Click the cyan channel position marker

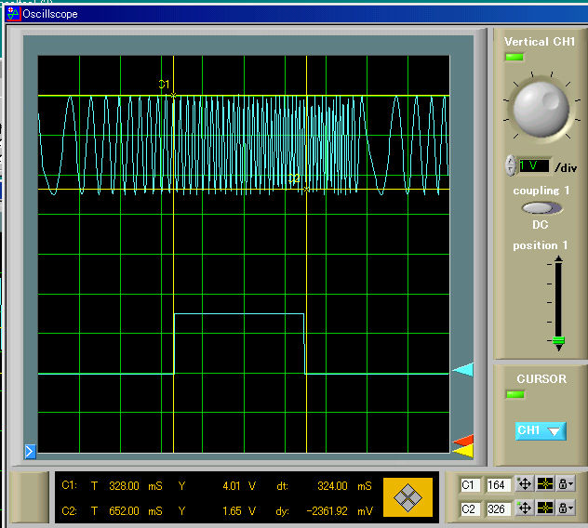[462, 369]
